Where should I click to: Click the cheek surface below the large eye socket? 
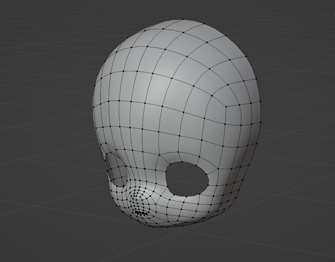pos(191,208)
